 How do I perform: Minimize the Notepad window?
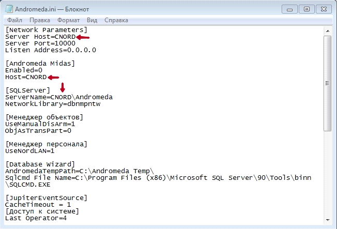290,9
